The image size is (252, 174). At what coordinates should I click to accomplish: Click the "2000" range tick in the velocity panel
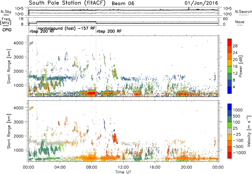pyautogui.click(x=18, y=136)
